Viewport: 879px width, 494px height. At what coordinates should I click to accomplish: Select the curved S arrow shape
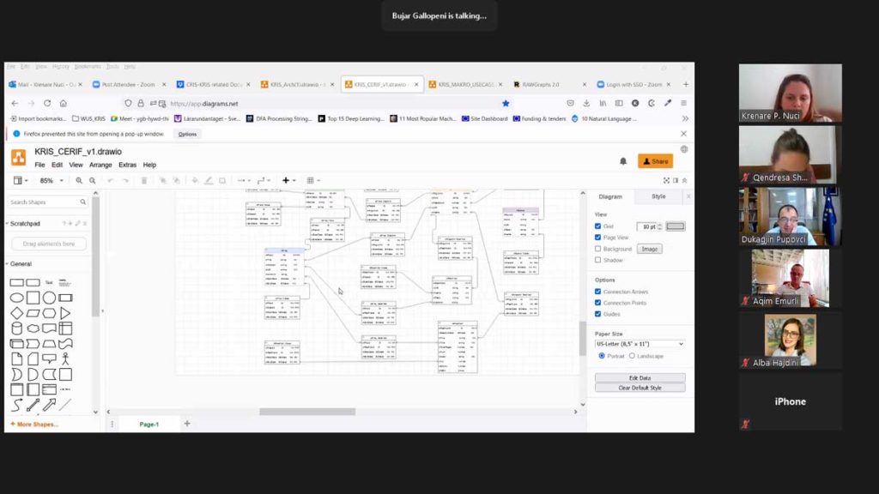[17, 405]
